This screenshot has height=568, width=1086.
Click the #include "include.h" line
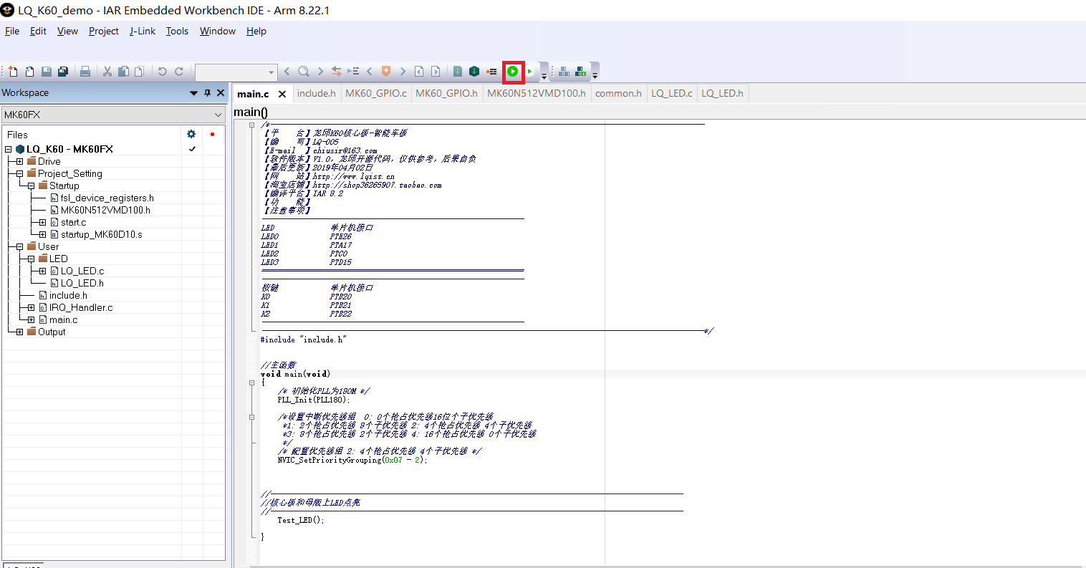(x=303, y=340)
